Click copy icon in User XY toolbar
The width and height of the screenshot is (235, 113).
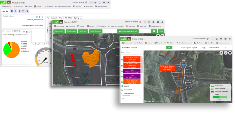(x=23, y=11)
